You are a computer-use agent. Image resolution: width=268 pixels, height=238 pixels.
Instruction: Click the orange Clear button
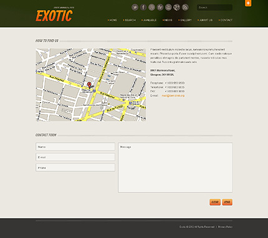pyautogui.click(x=215, y=202)
